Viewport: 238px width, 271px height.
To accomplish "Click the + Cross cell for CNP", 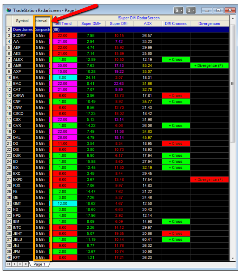I will 176,102.
